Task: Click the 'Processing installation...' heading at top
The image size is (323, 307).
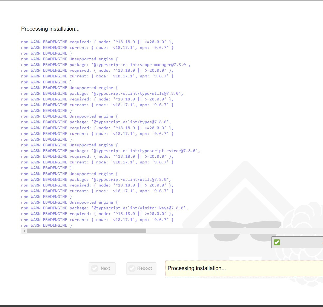Action: tap(50, 29)
